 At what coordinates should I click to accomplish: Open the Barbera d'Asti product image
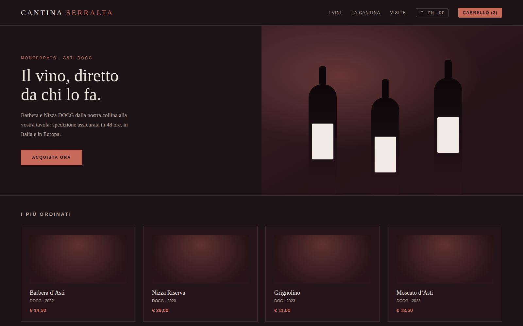pos(78,259)
